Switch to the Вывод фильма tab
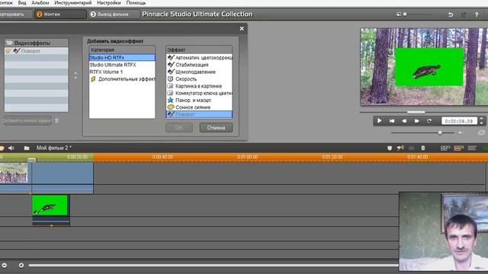Image resolution: width=488 pixels, height=274 pixels. pyautogui.click(x=114, y=14)
